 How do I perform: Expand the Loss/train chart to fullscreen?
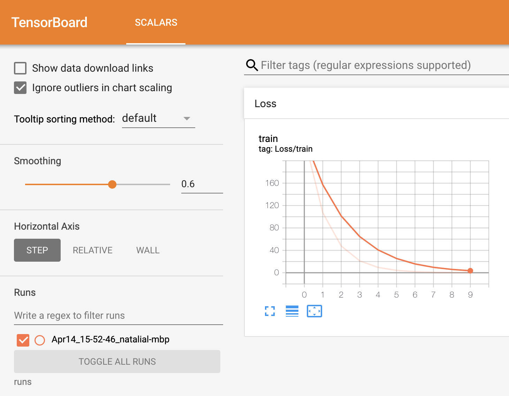click(x=269, y=311)
